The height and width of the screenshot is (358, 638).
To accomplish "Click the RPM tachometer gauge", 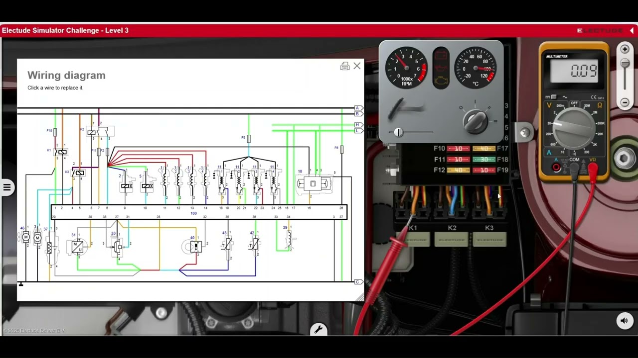I will pos(406,68).
